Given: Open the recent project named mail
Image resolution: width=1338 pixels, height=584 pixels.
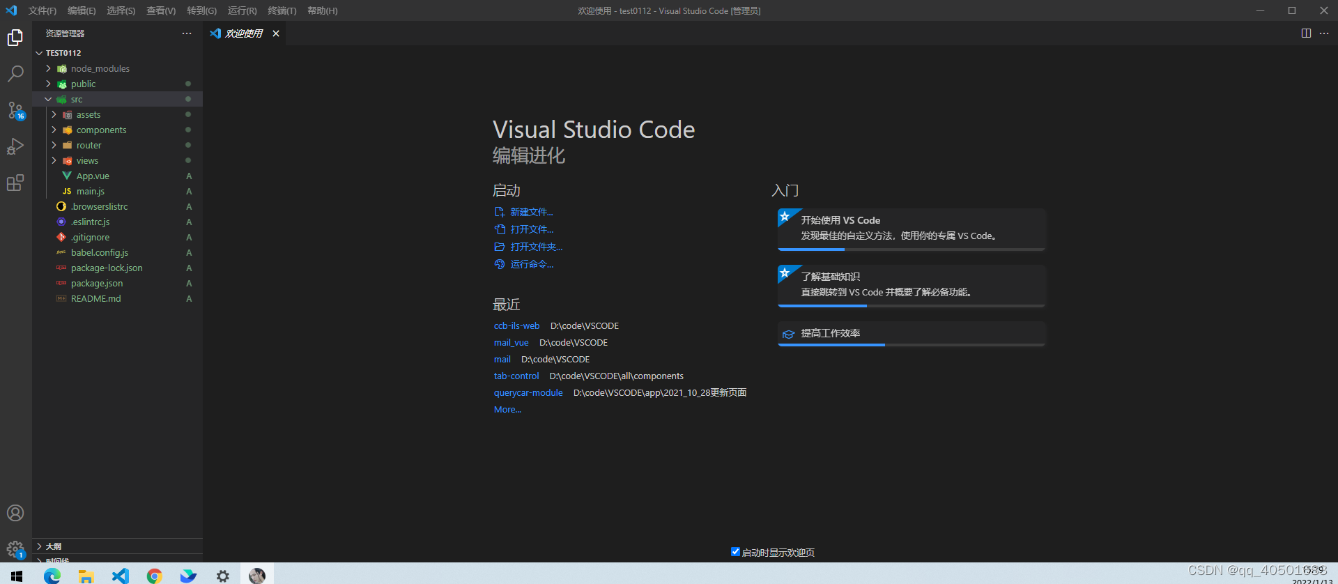Looking at the screenshot, I should click(x=502, y=359).
